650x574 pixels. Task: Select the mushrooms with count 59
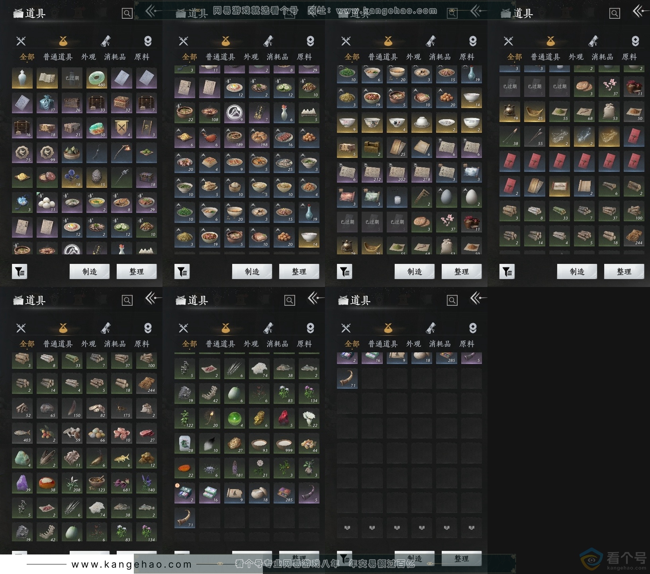(72, 433)
